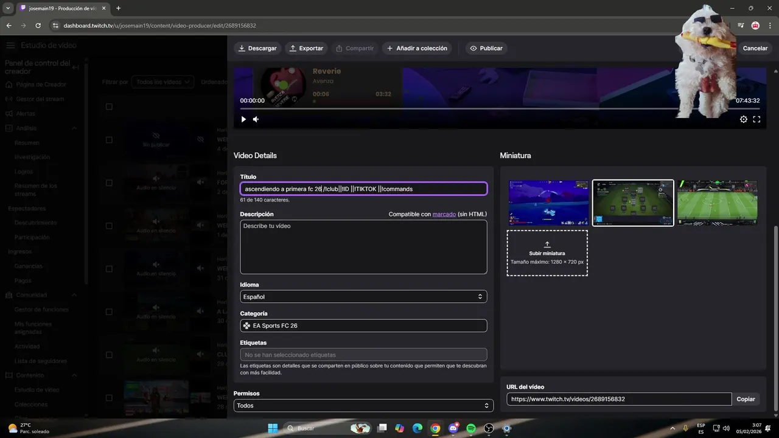The width and height of the screenshot is (779, 438).
Task: Click the Publicar button
Action: (x=486, y=48)
